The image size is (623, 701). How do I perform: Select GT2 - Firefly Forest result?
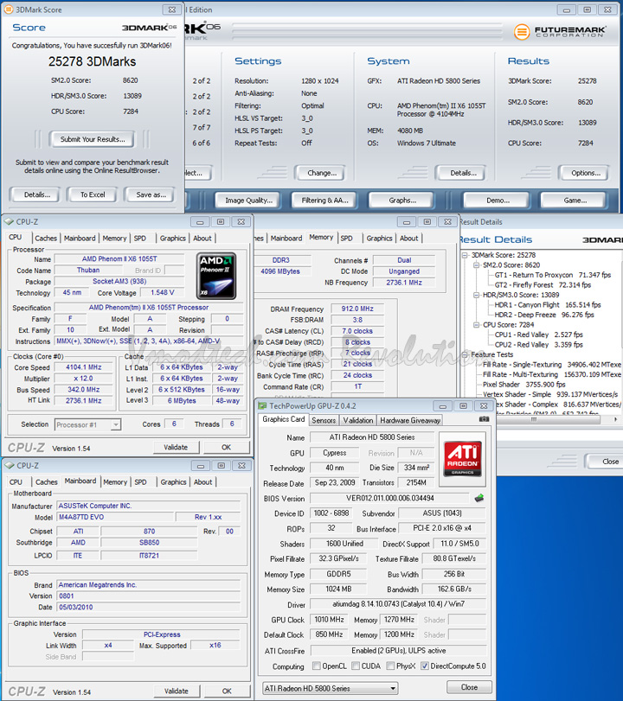click(543, 284)
